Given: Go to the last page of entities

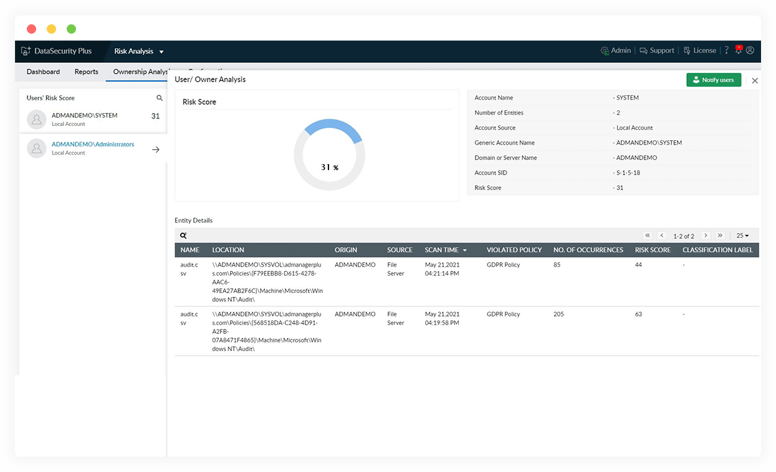Looking at the screenshot, I should click(720, 236).
